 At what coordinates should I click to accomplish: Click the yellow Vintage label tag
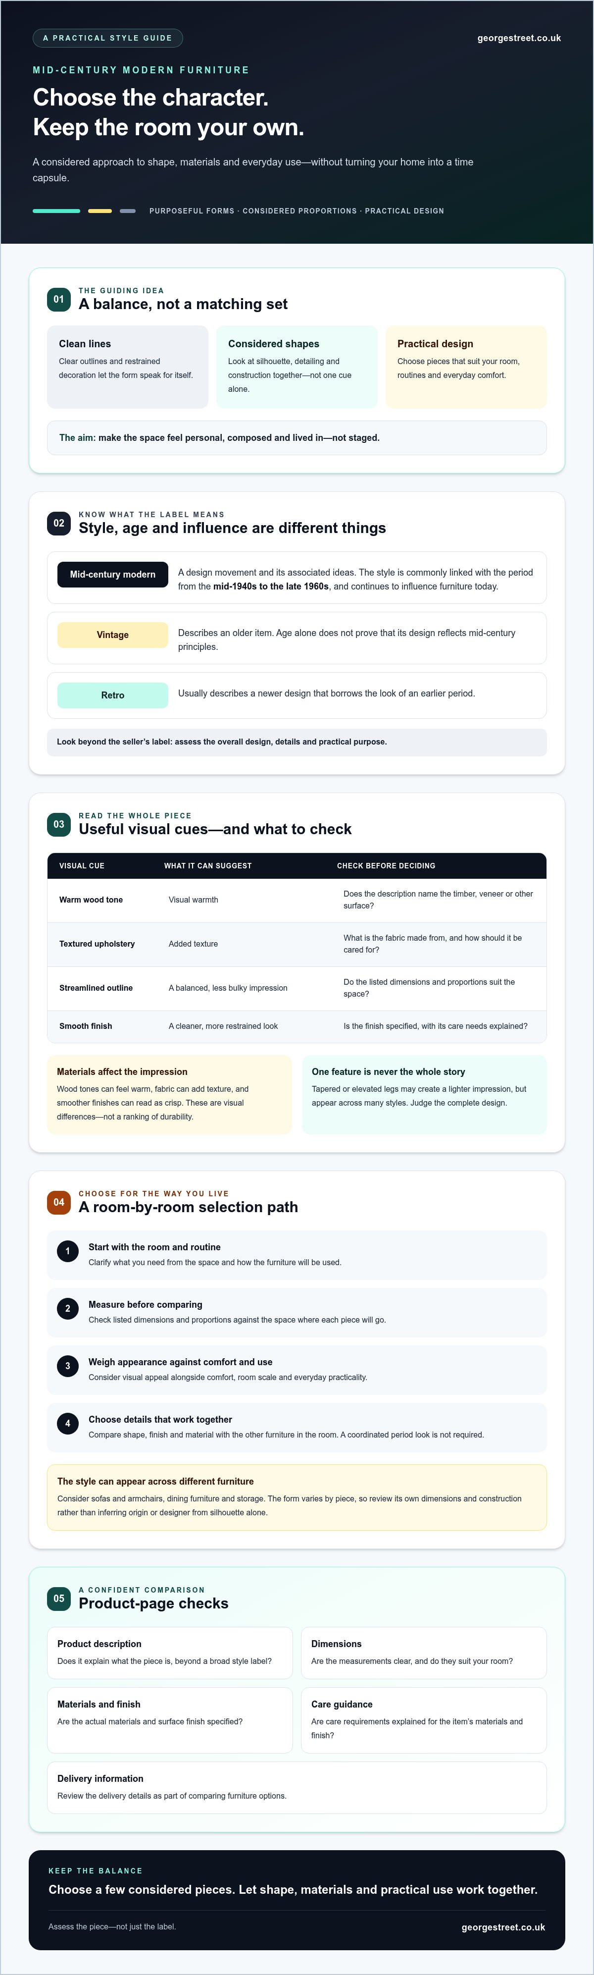coord(113,635)
